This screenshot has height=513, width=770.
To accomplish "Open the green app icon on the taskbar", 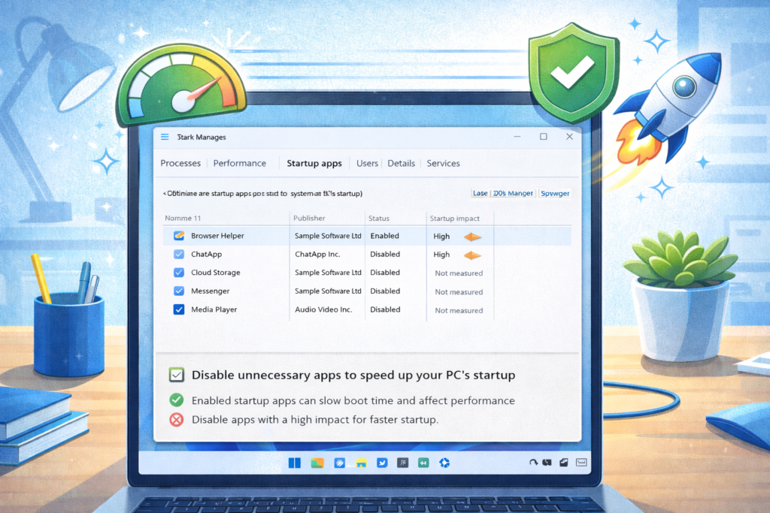I will coord(423,463).
